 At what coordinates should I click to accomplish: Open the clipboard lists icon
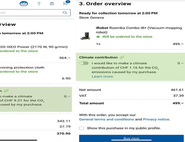tap(52, 4)
